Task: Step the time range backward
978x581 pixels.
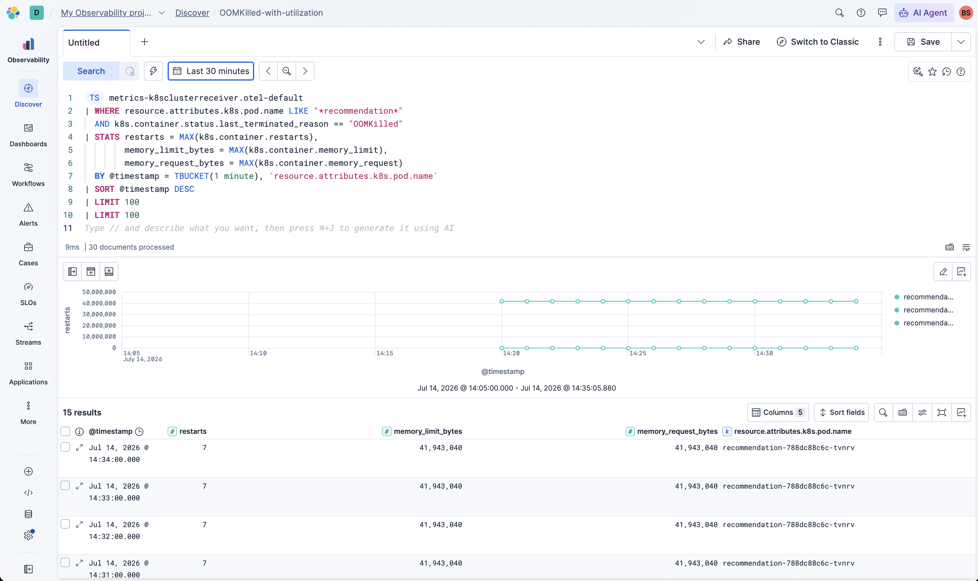Action: (x=268, y=71)
